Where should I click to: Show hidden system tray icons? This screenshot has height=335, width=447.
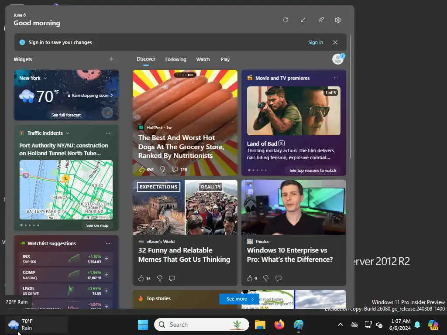point(340,325)
